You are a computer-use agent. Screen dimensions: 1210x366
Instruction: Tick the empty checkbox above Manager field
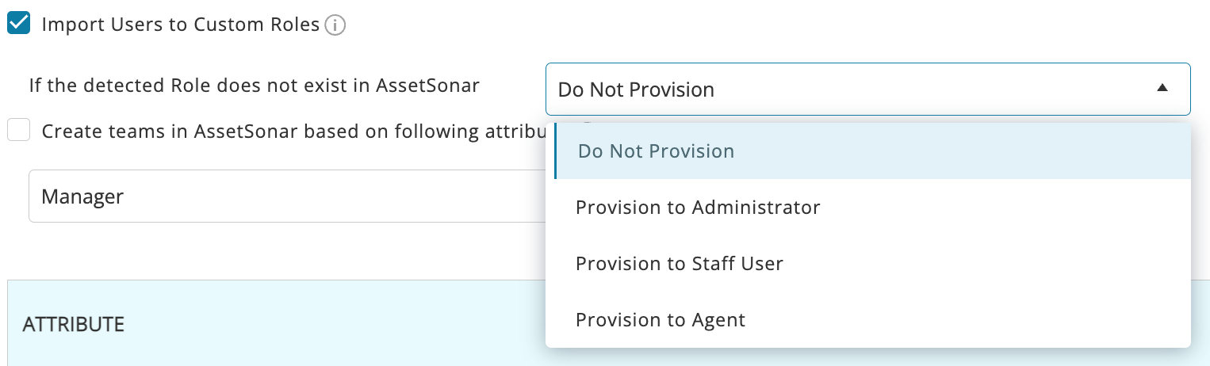18,130
